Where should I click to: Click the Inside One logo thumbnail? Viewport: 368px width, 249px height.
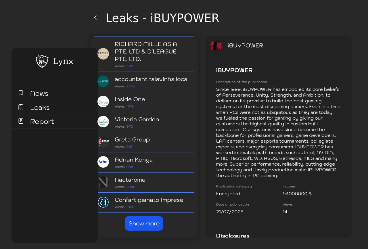[x=103, y=101]
